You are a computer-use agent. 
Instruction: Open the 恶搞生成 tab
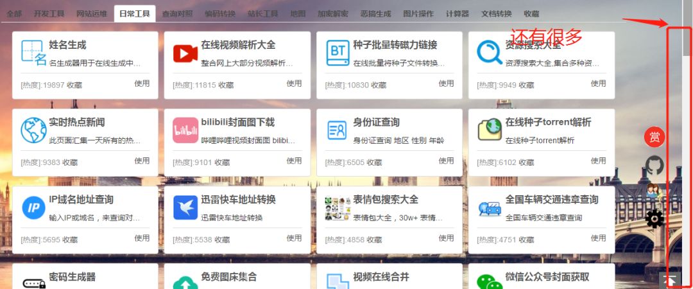pyautogui.click(x=375, y=13)
